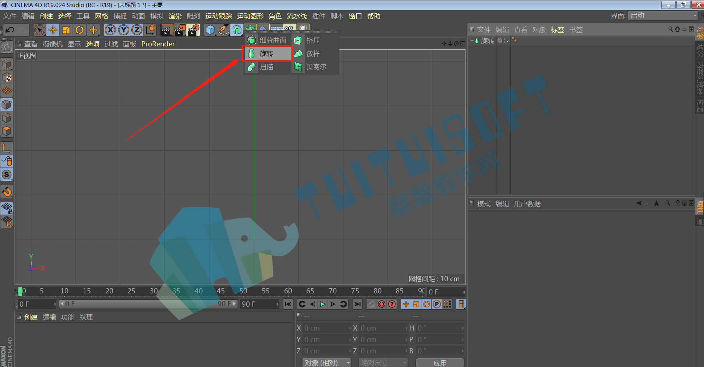This screenshot has width=704, height=367.
Task: Click red record keyframe button
Action: tap(371, 304)
